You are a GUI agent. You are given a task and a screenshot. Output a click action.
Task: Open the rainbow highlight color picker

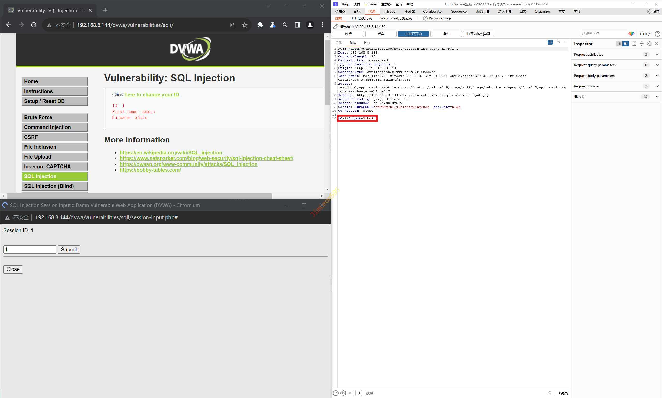(631, 34)
